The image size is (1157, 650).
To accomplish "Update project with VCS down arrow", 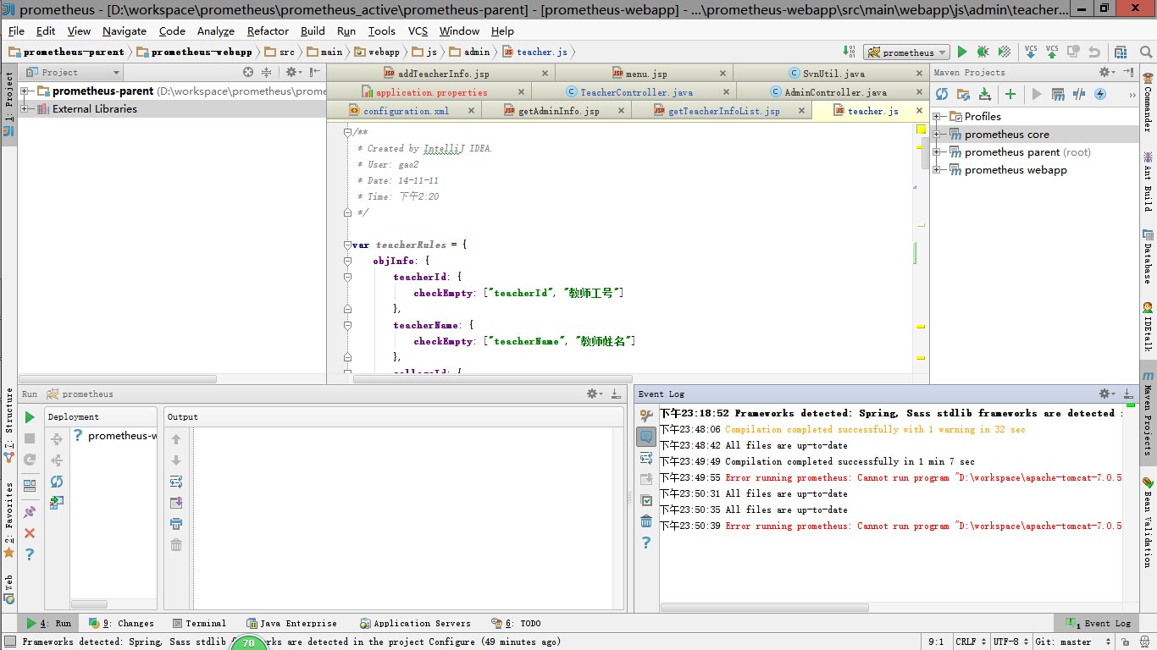I will pyautogui.click(x=1031, y=52).
